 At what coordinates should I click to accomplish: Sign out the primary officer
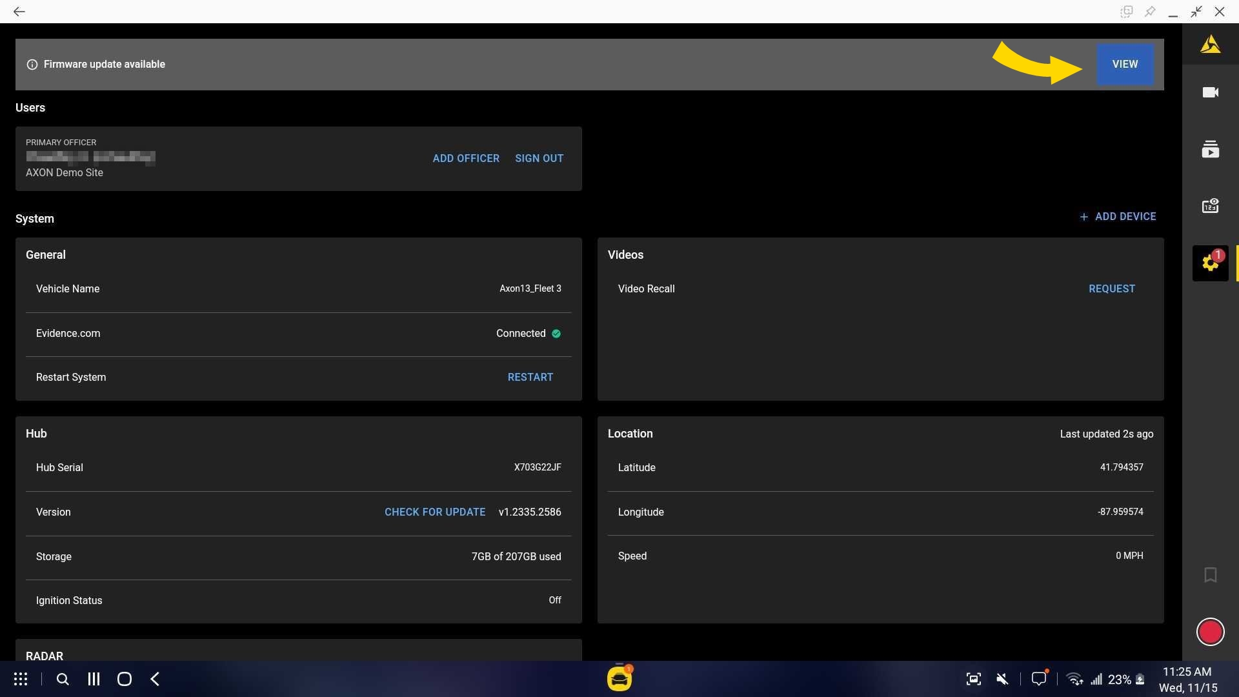click(539, 159)
